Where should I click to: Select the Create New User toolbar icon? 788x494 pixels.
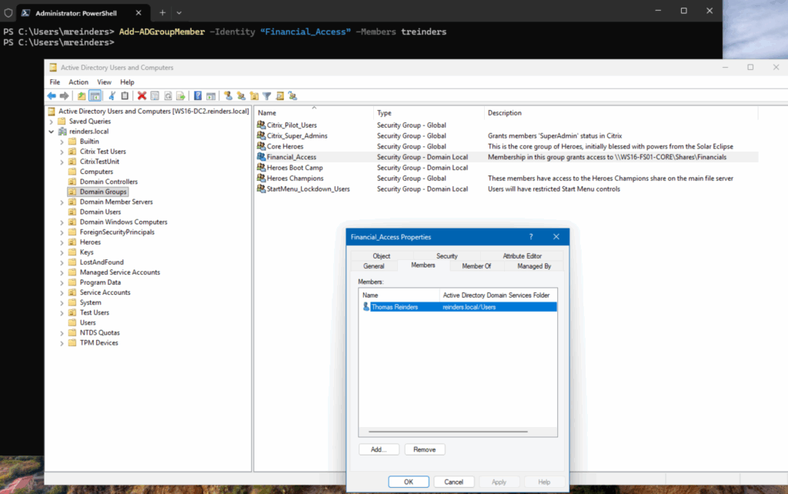click(228, 95)
